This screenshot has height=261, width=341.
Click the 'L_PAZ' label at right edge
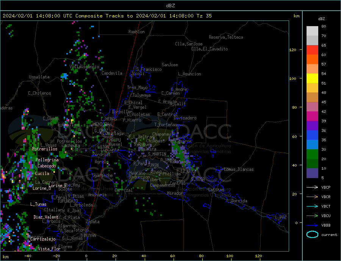[281, 217]
